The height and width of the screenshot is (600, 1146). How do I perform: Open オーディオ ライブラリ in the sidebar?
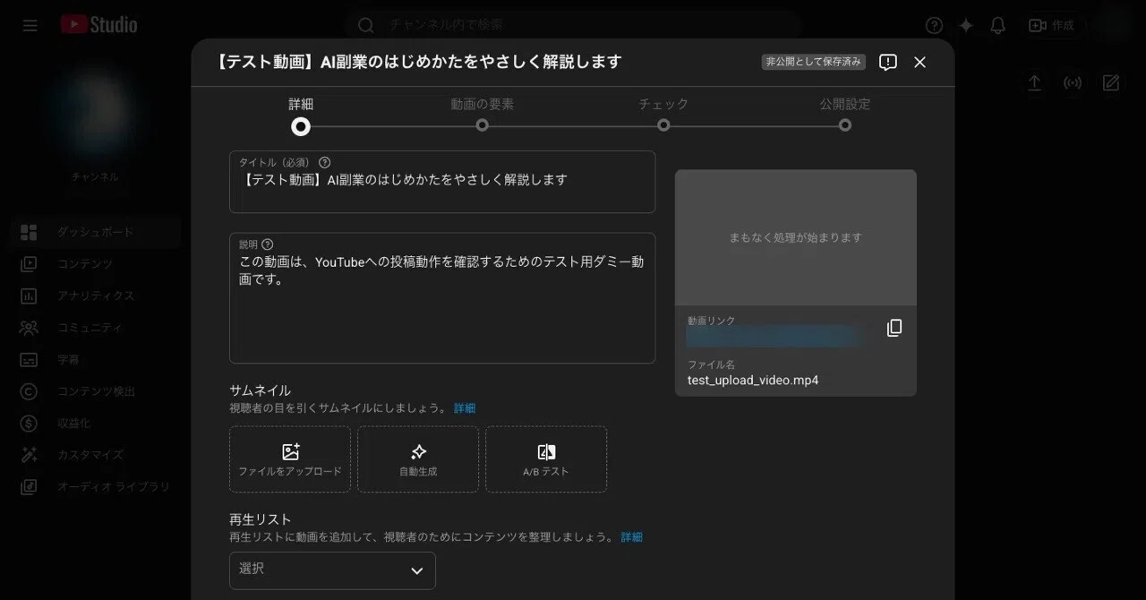(x=96, y=487)
